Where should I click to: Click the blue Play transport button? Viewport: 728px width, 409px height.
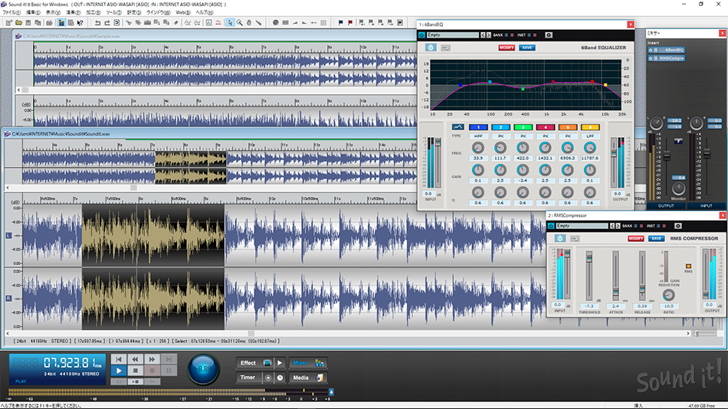click(119, 371)
